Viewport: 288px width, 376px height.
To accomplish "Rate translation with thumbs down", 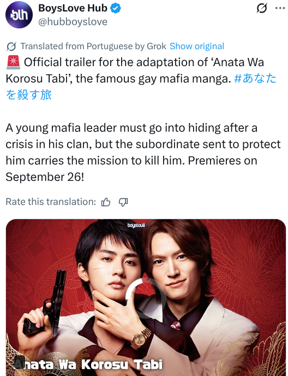I will [x=123, y=202].
